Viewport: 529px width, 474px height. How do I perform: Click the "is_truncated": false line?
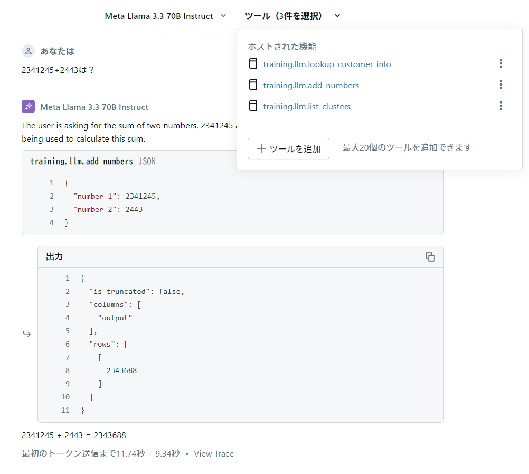137,291
